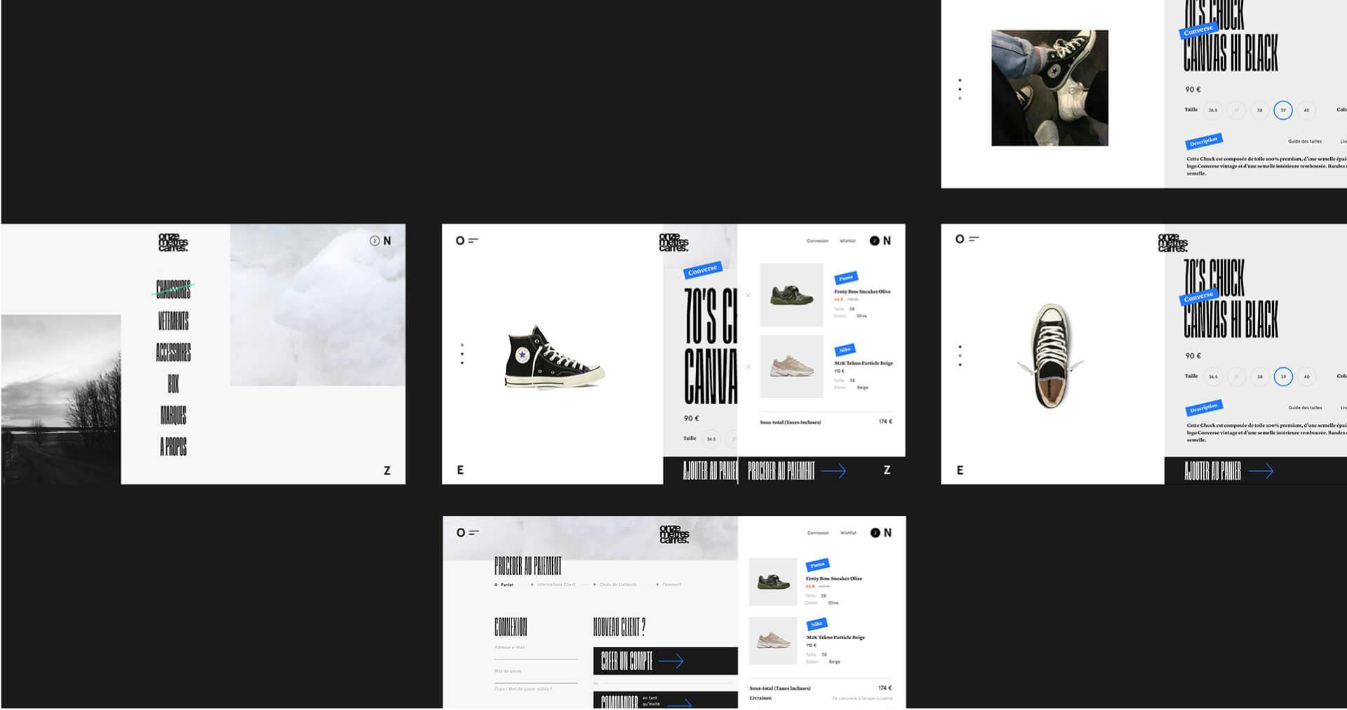Open Fenty Bow Sneaker thumbnail in cart overlay
Screen dimensions: 1347x710
pos(791,294)
